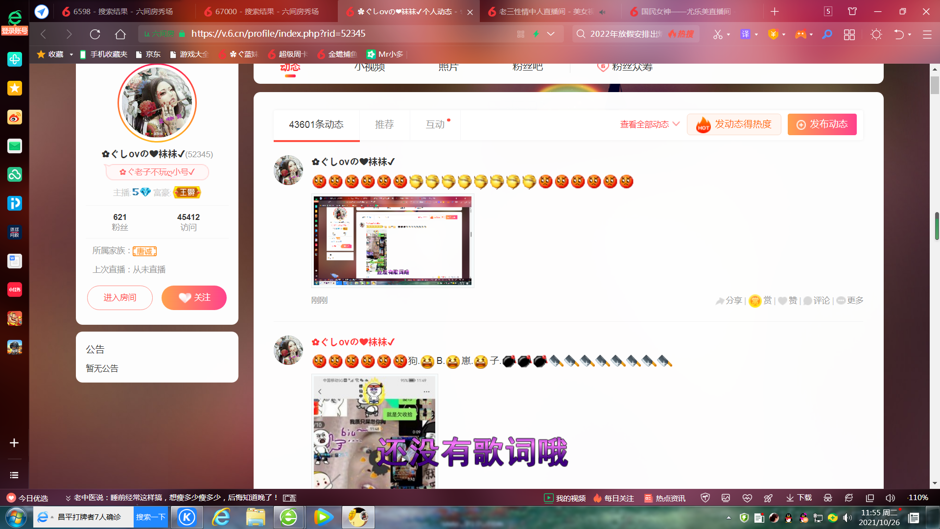The image size is (940, 529).
Task: Expand the 查看全部动态 dropdown
Action: click(649, 124)
